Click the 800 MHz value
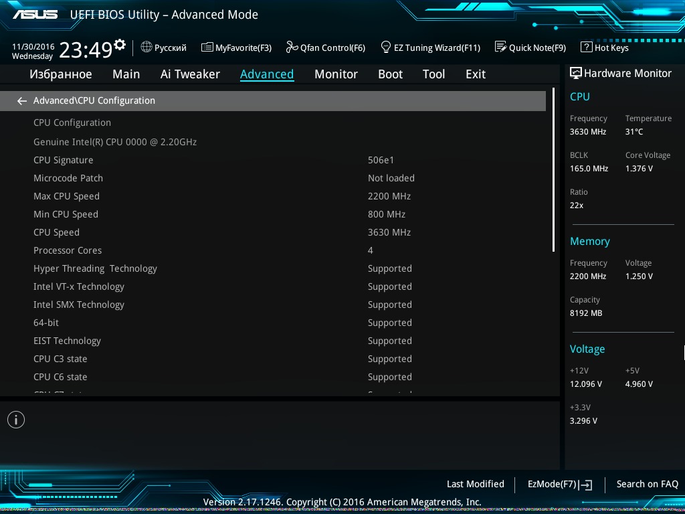685x514 pixels. point(387,214)
